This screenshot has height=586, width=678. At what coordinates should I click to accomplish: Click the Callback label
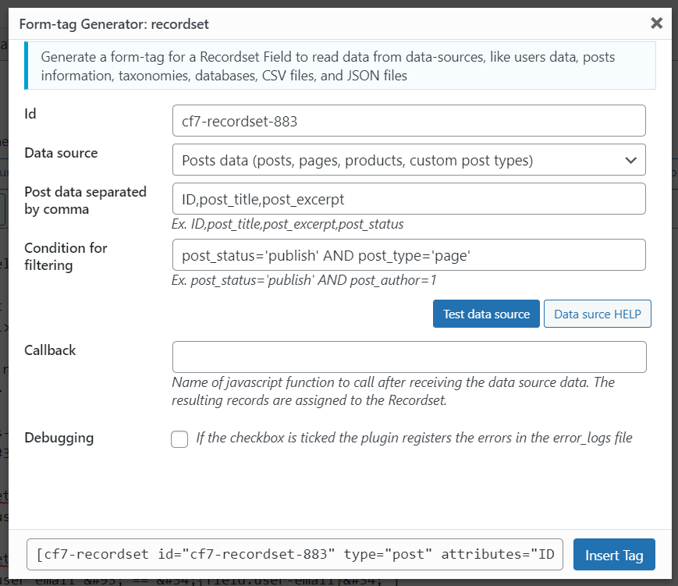point(51,350)
